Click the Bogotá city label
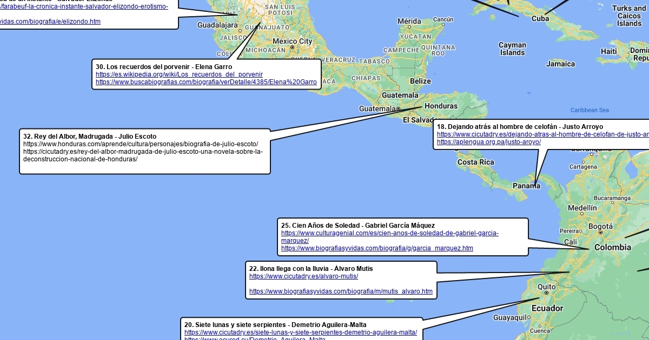Image resolution: width=649 pixels, height=340 pixels. [x=600, y=227]
